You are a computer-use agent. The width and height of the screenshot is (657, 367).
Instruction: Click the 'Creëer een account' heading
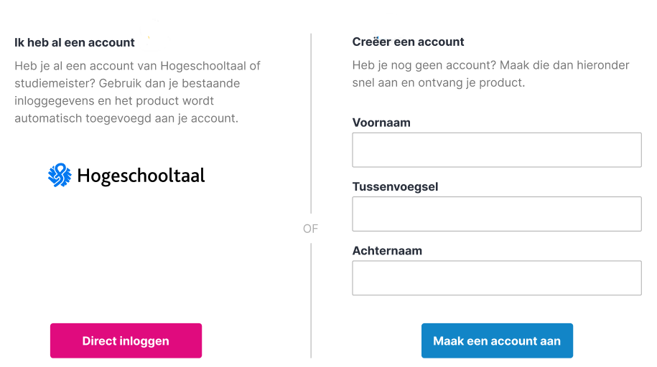coord(408,42)
